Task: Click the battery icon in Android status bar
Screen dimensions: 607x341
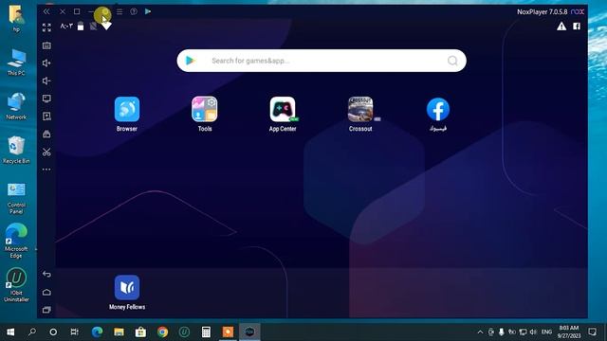Action: click(81, 27)
